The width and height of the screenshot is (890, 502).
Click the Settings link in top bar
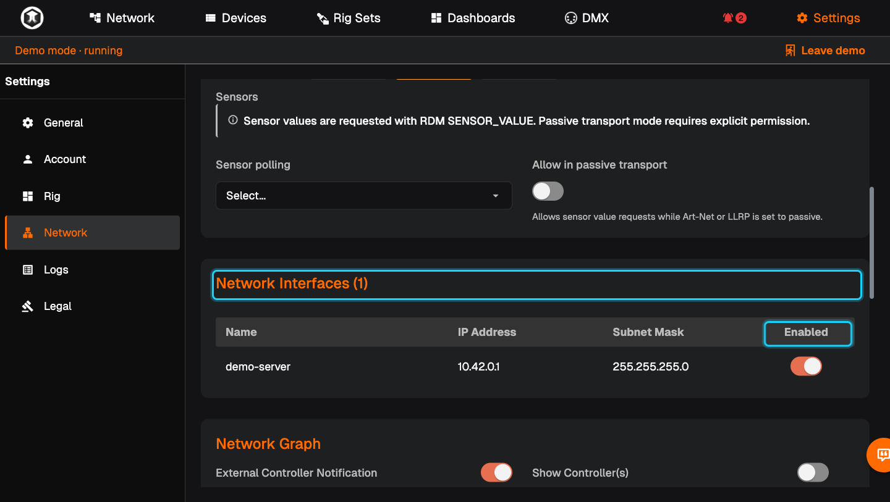point(828,18)
